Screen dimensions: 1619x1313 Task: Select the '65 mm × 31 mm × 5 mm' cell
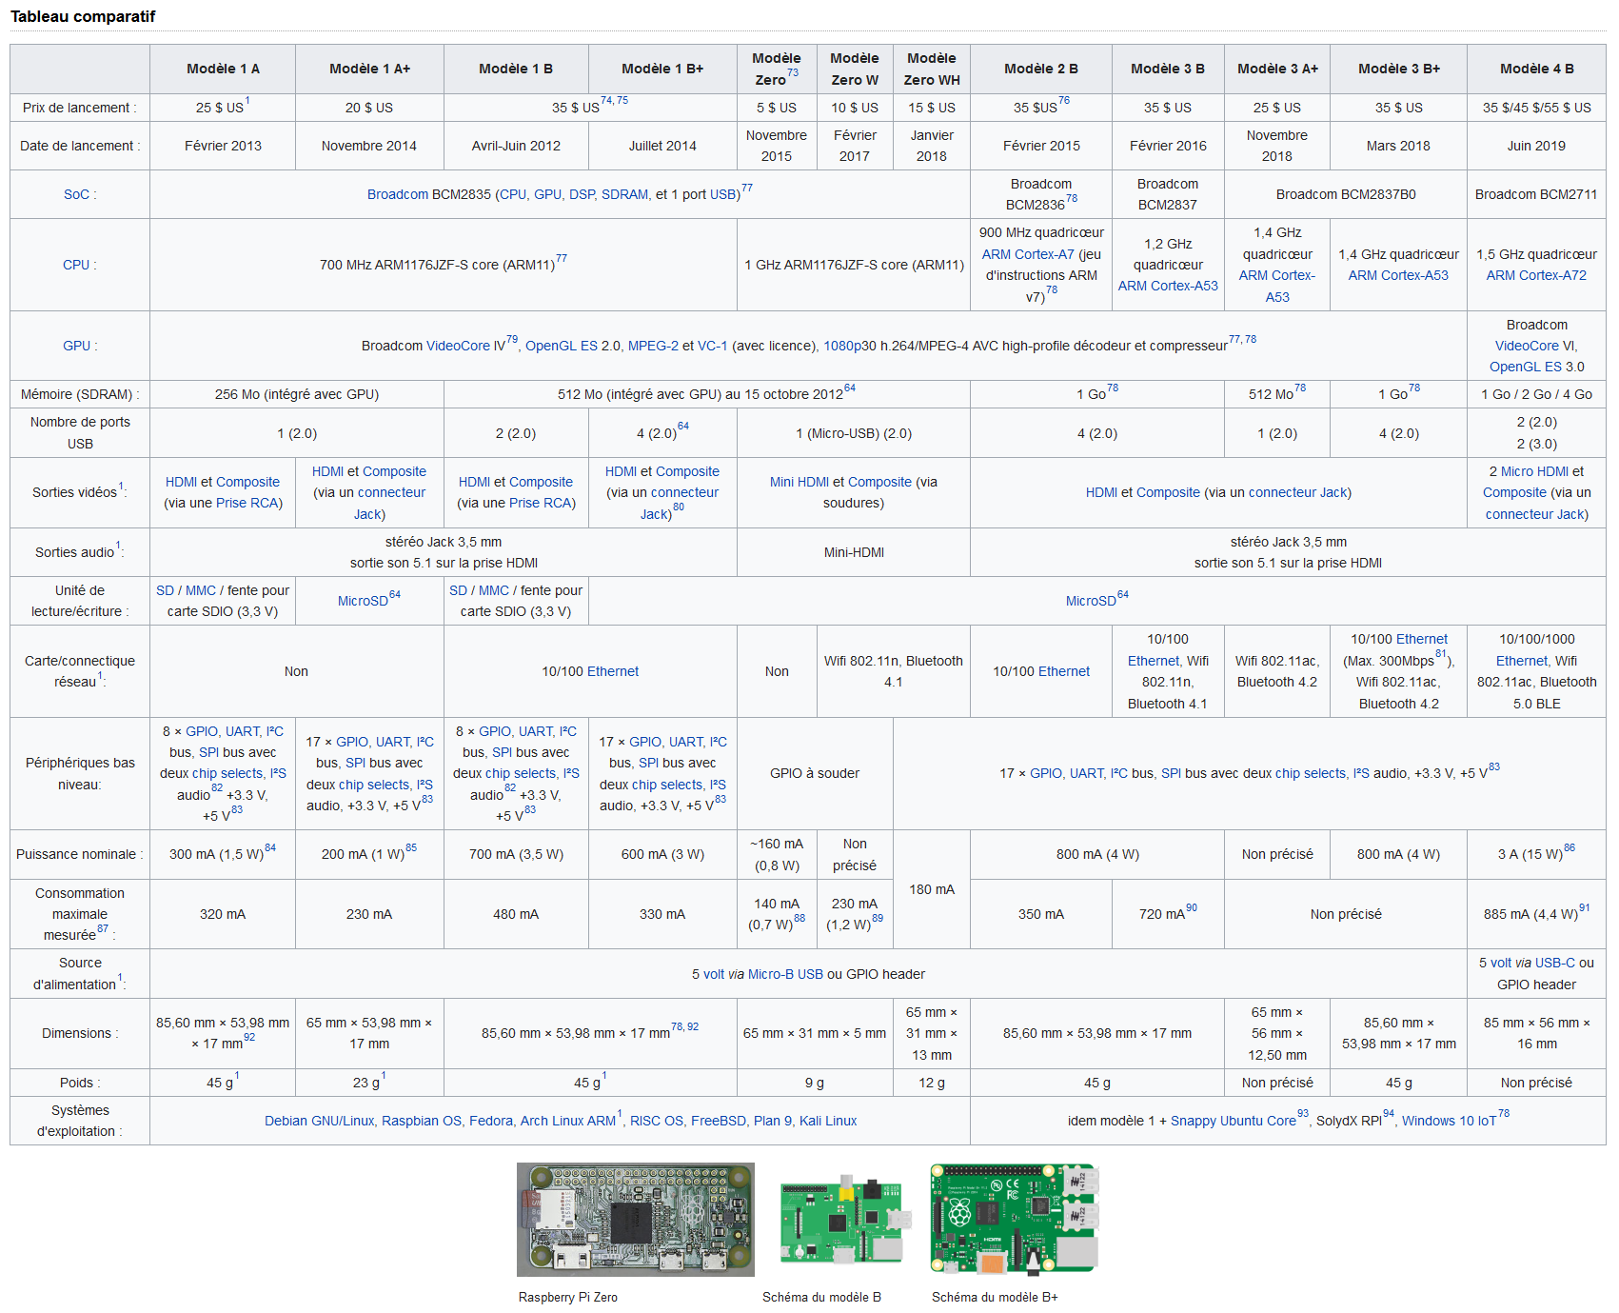coord(815,1033)
